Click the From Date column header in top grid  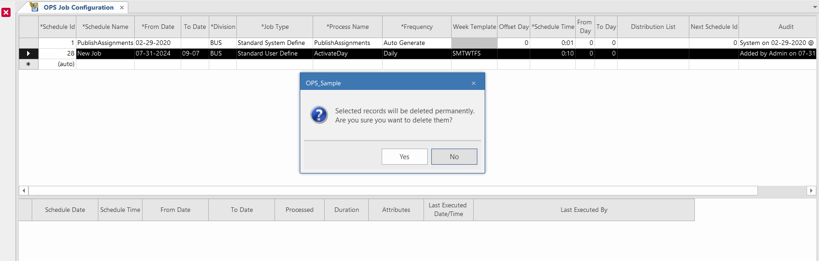pos(158,27)
